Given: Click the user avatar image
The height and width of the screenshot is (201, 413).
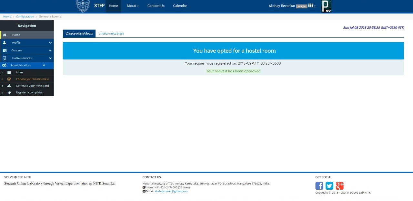Looking at the screenshot, I should point(326,6).
